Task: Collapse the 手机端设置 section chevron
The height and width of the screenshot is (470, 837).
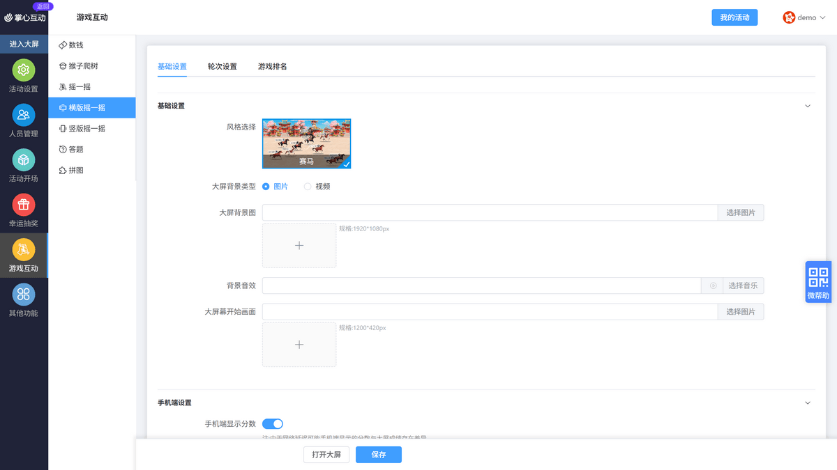Action: (808, 402)
